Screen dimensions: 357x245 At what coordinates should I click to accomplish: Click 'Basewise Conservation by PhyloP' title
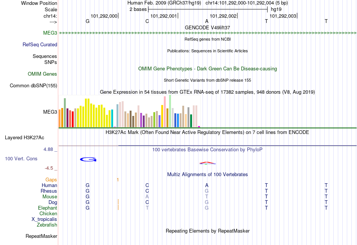point(207,150)
